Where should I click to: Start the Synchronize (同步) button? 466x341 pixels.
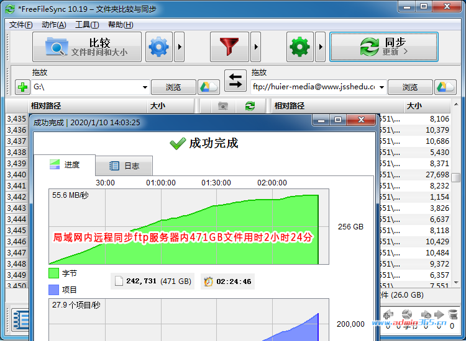384,47
